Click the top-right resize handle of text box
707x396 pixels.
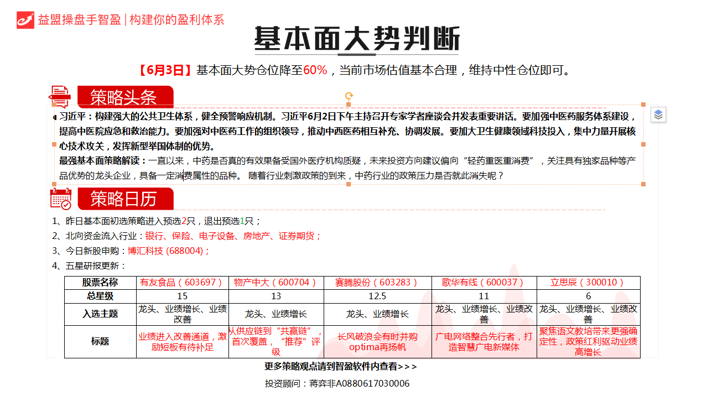643,104
